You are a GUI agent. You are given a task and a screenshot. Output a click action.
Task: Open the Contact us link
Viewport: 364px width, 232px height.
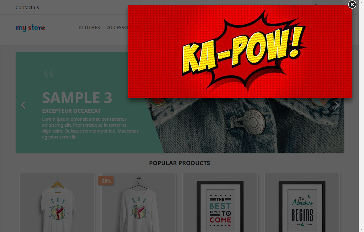pyautogui.click(x=27, y=7)
